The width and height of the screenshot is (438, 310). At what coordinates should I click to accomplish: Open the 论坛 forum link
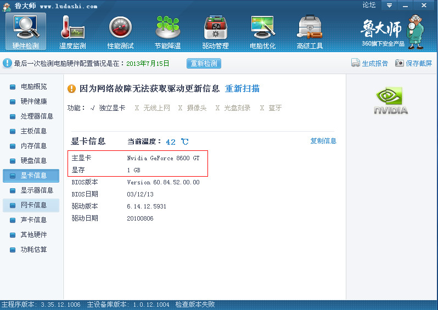pyautogui.click(x=369, y=5)
